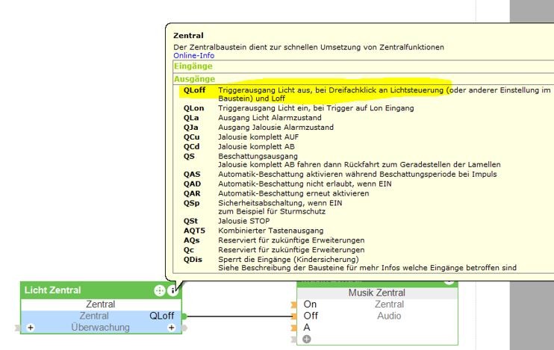Click the QAD output row

(x=287, y=184)
